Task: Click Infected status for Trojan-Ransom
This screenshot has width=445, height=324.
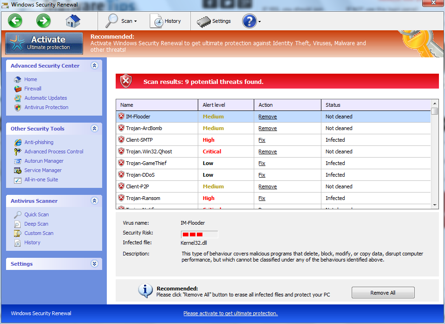Action: tap(335, 198)
